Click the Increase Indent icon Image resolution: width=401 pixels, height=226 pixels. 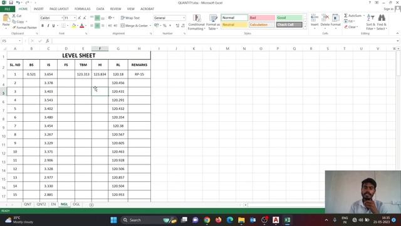pyautogui.click(x=115, y=26)
